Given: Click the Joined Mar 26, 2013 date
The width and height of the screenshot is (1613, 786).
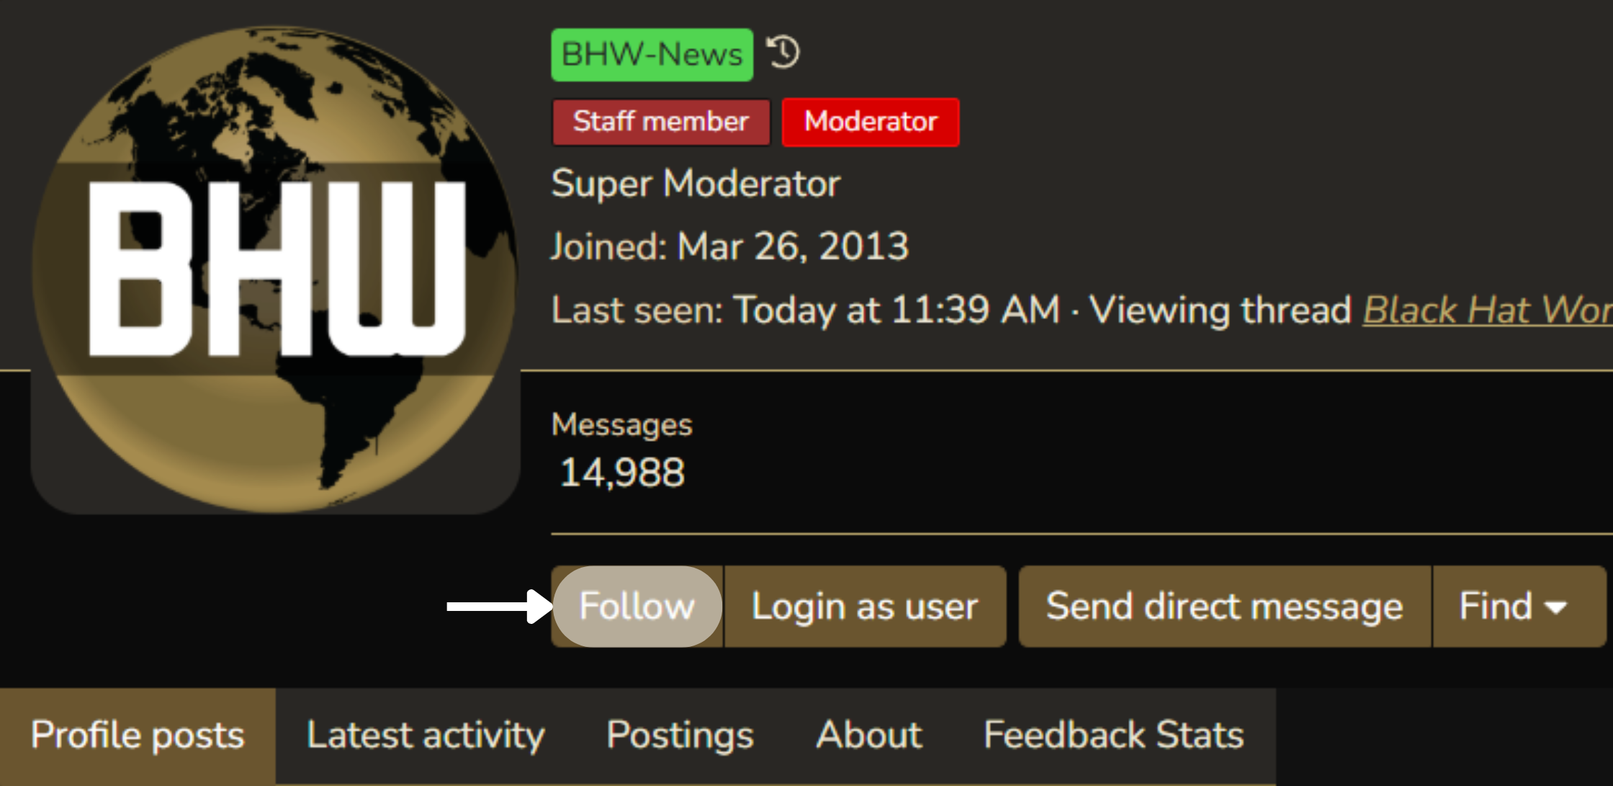Looking at the screenshot, I should 794,246.
